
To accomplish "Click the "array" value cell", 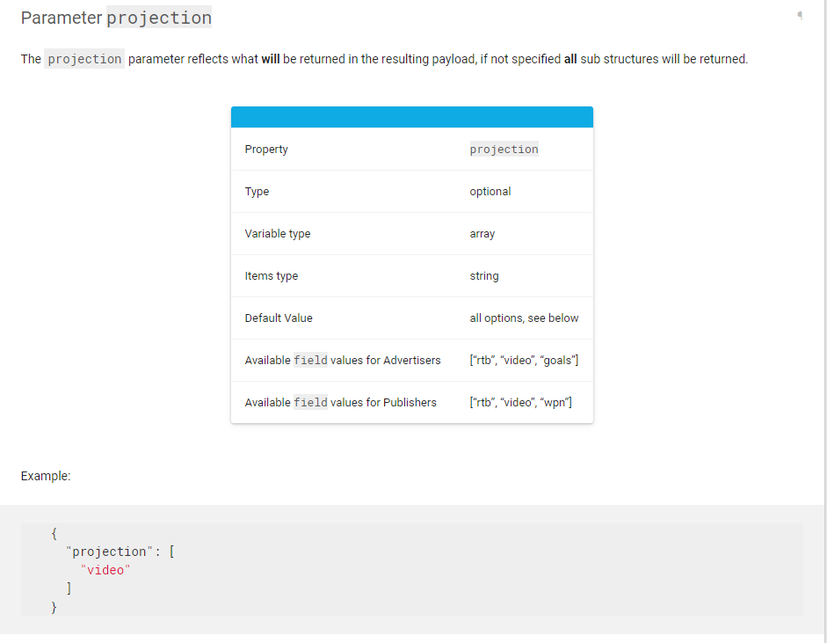I will coord(482,234).
